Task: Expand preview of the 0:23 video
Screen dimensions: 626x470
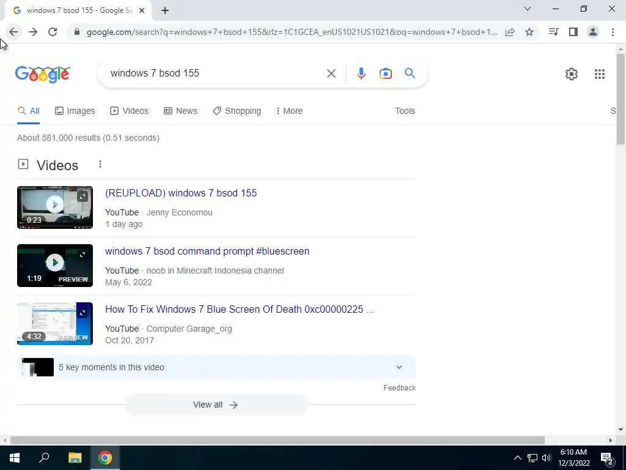Action: click(83, 196)
